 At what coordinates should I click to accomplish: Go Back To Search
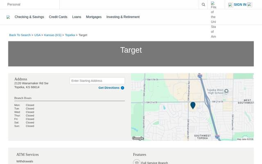[x=20, y=35]
